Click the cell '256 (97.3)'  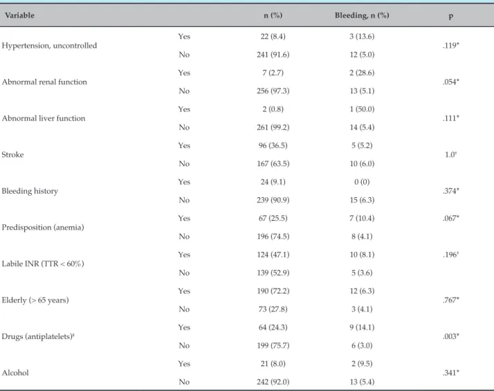pos(273,91)
